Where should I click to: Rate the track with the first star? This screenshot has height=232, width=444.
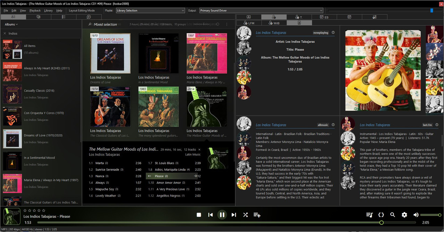coord(25,210)
